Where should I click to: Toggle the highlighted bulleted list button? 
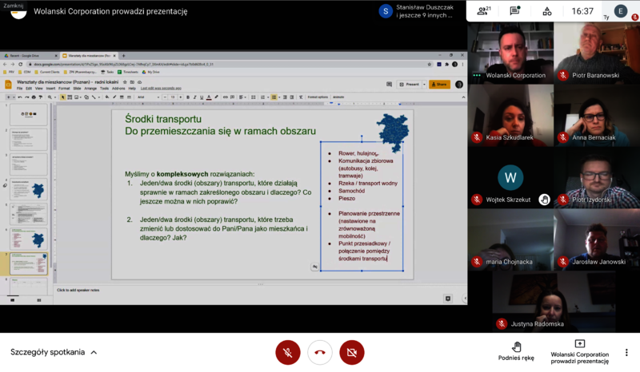coord(274,97)
